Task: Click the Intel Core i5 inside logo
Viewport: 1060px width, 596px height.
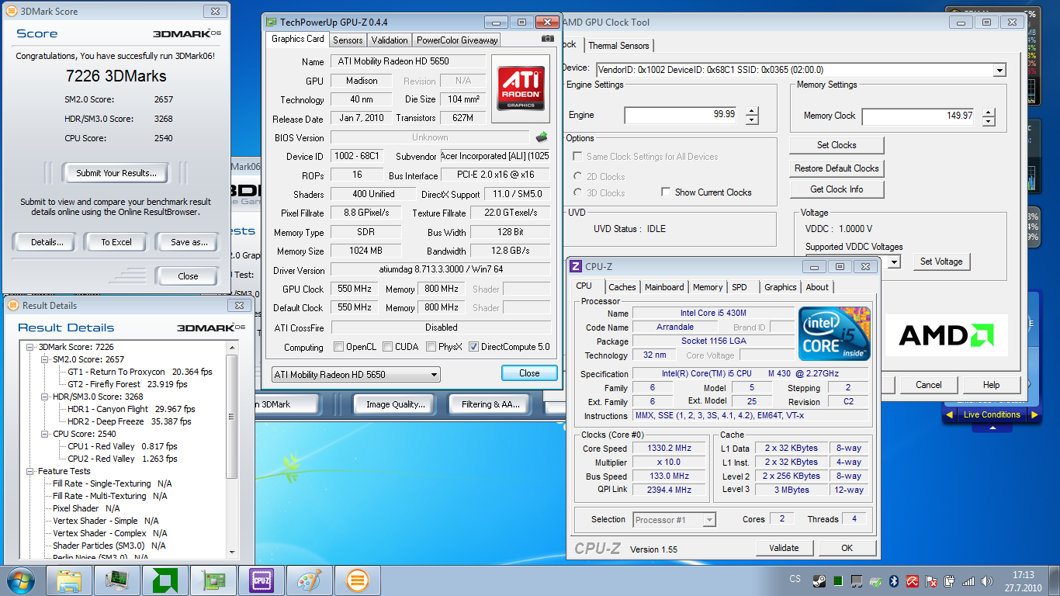Action: point(835,334)
